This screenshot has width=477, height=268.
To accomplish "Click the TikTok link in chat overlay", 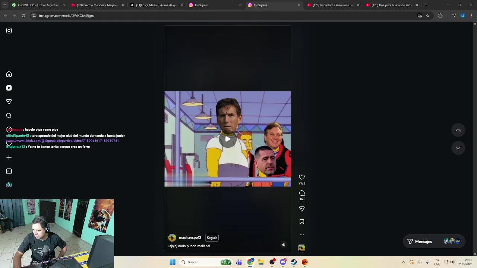I will click(x=62, y=141).
